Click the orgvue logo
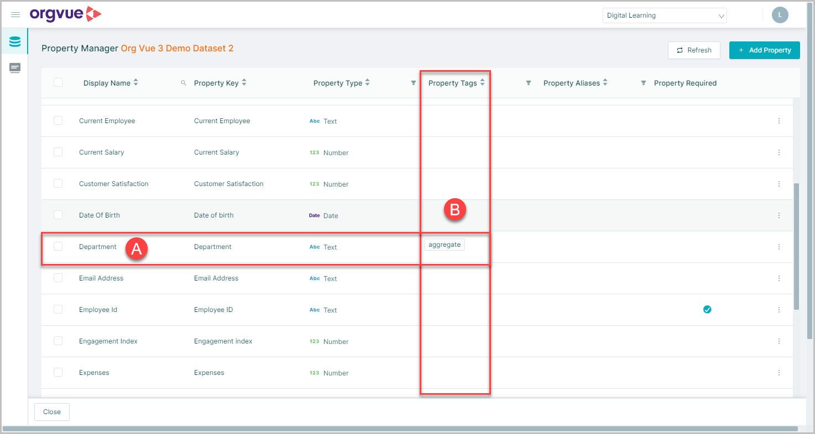The width and height of the screenshot is (815, 434). click(65, 14)
